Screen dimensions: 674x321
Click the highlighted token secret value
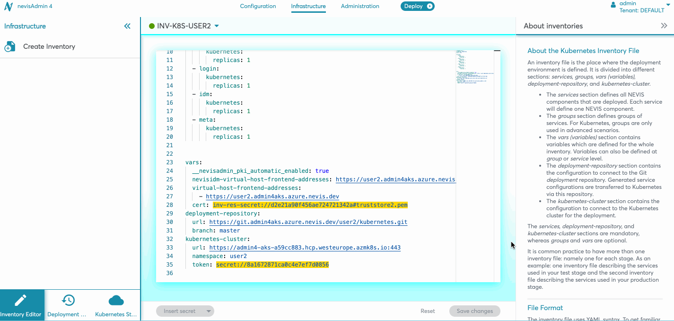[x=272, y=265]
